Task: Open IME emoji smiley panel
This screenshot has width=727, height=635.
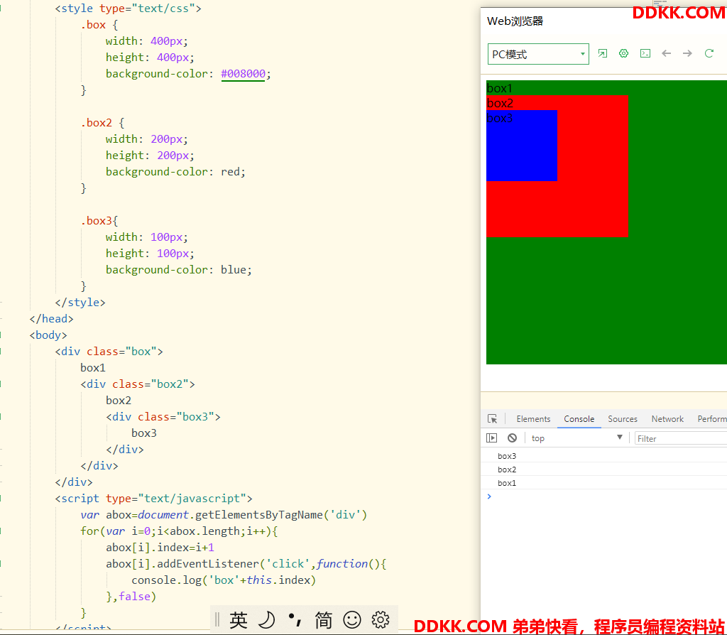Action: [x=352, y=619]
